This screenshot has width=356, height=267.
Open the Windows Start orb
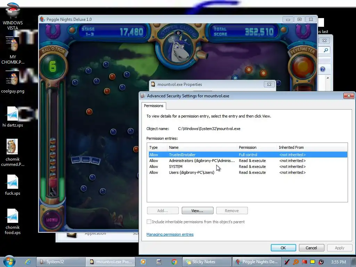click(9, 261)
